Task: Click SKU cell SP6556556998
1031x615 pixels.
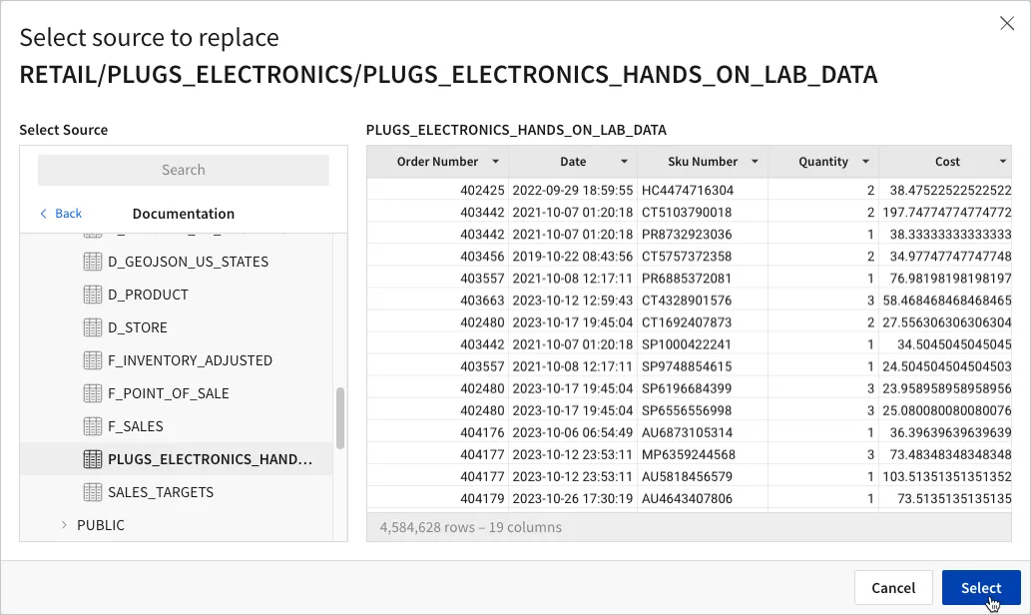Action: click(x=703, y=410)
